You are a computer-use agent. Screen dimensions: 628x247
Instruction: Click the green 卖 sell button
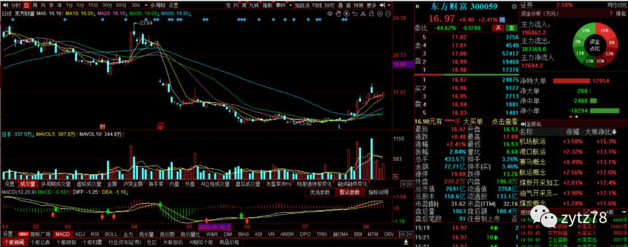(511, 28)
